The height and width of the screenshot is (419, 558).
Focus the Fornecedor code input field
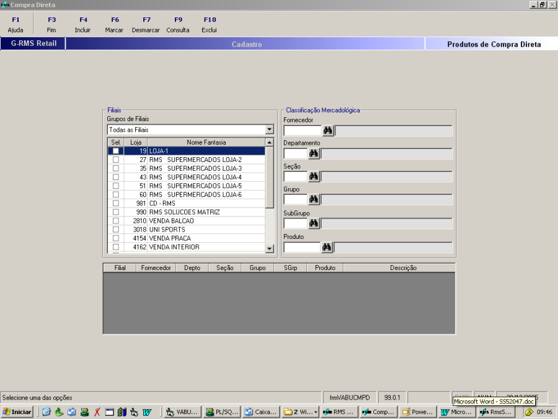click(x=303, y=130)
